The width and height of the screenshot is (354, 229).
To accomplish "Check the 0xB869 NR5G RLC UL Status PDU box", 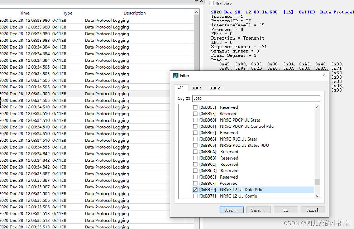I will pos(195,145).
